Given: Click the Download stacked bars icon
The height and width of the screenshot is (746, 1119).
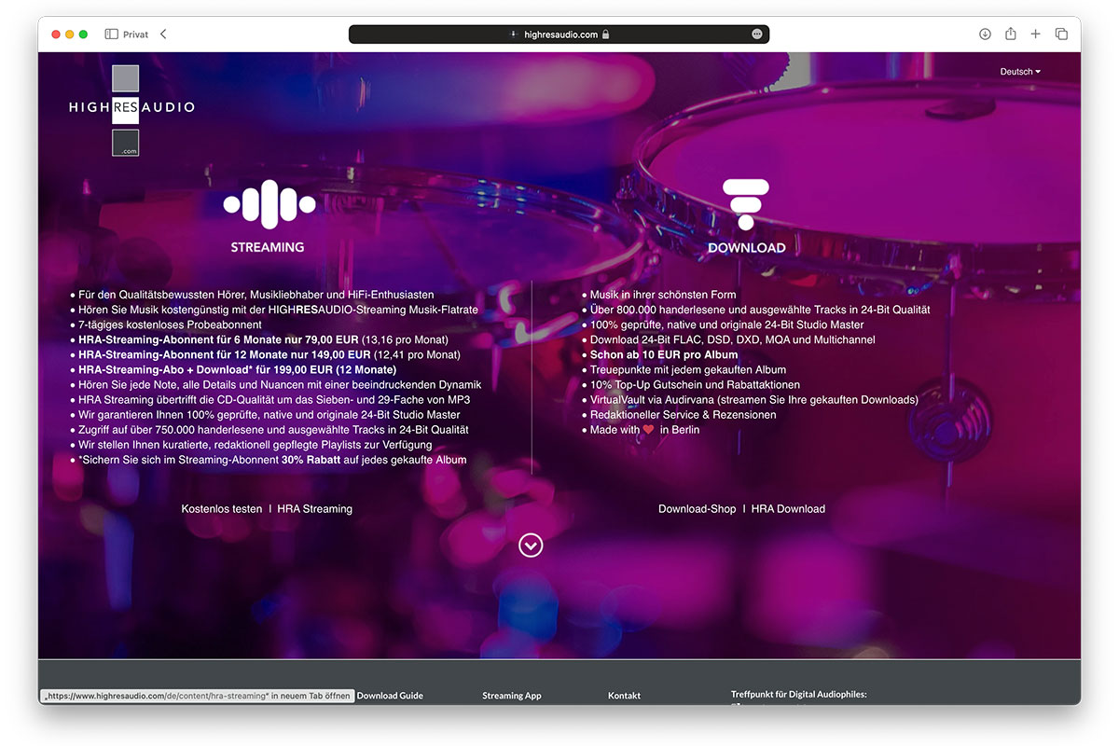Looking at the screenshot, I should (746, 204).
